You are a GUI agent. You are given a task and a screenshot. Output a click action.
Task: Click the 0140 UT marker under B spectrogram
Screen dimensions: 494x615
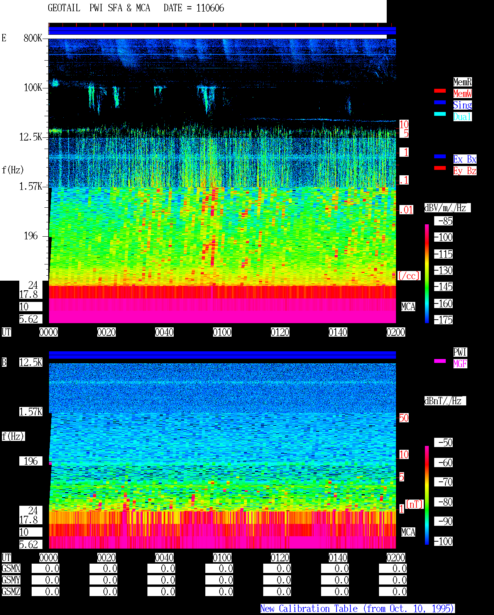click(338, 557)
